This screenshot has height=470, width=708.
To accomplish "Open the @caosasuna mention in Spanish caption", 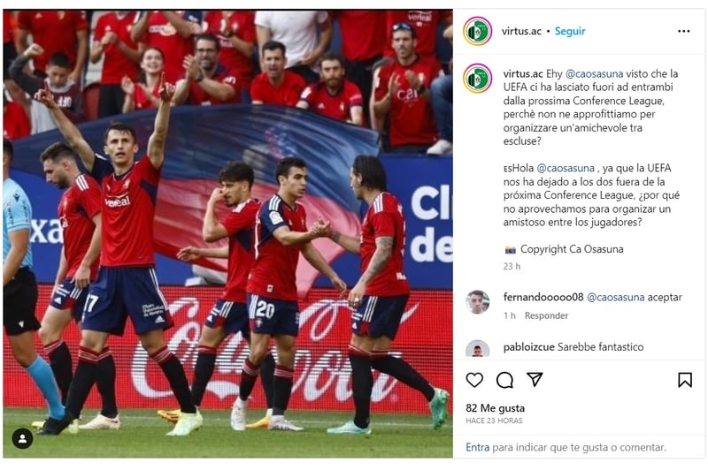I will coord(566,168).
